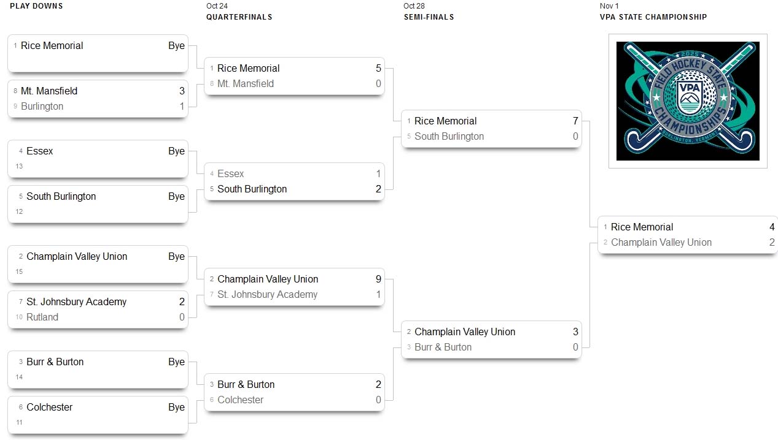Click Burr & Burton in the semi-final
The image size is (778, 440).
(x=443, y=347)
